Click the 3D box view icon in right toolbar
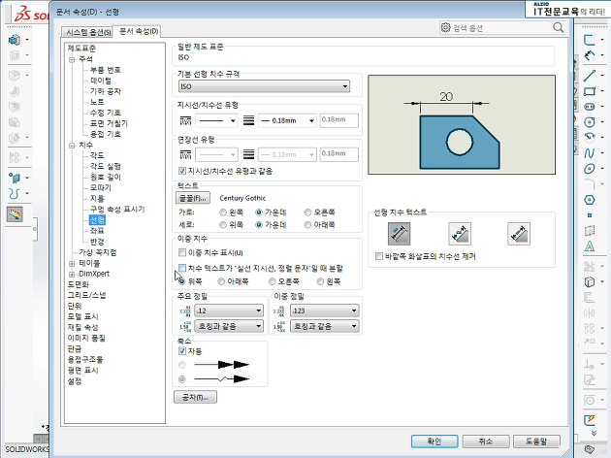The width and height of the screenshot is (611, 458). pyautogui.click(x=590, y=281)
